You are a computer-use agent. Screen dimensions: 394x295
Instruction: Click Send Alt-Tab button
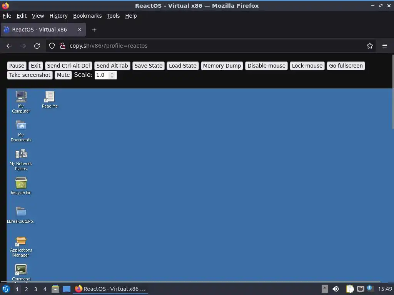pos(112,66)
